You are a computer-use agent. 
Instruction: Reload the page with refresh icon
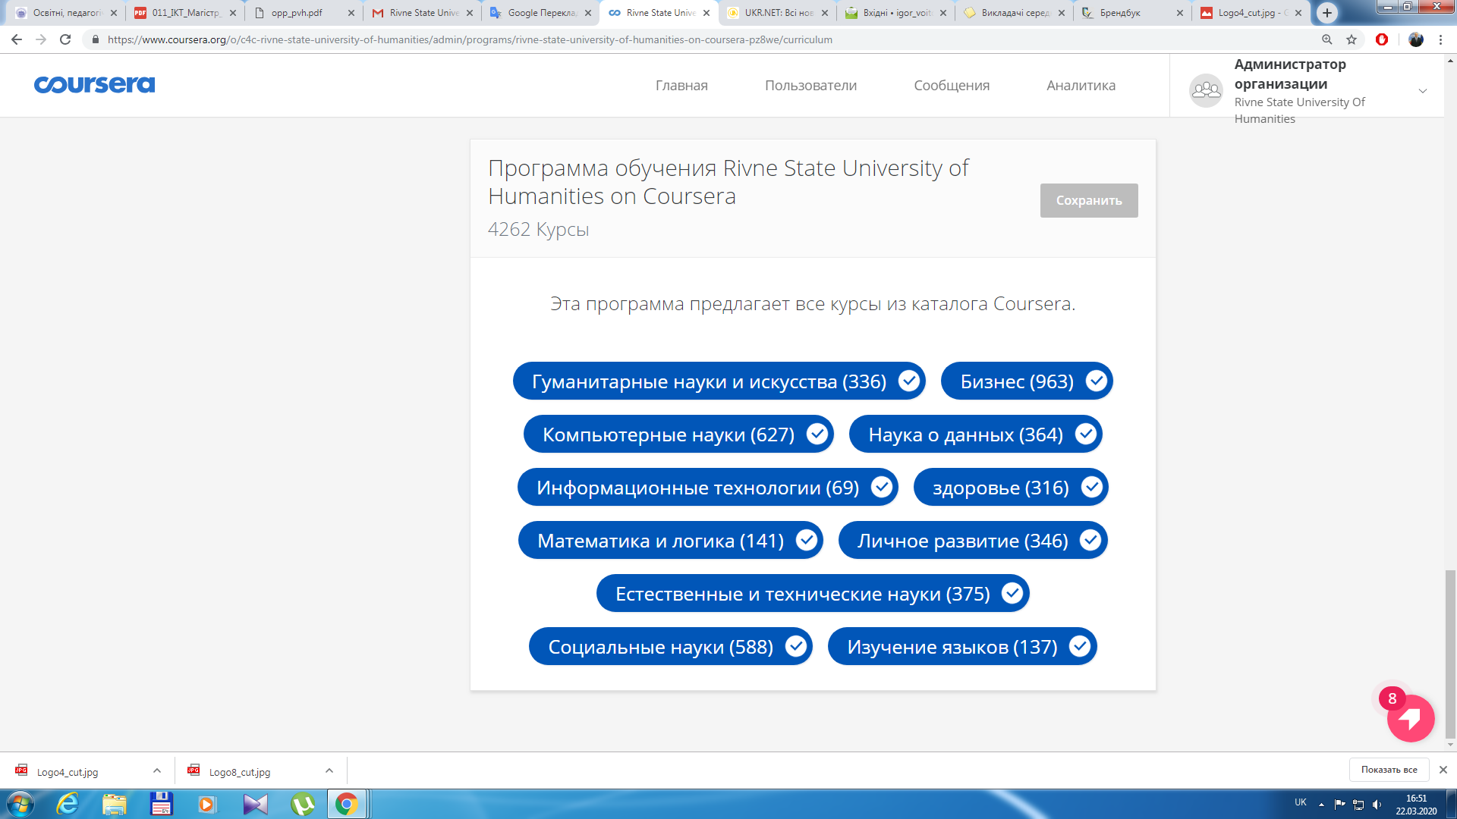[65, 39]
